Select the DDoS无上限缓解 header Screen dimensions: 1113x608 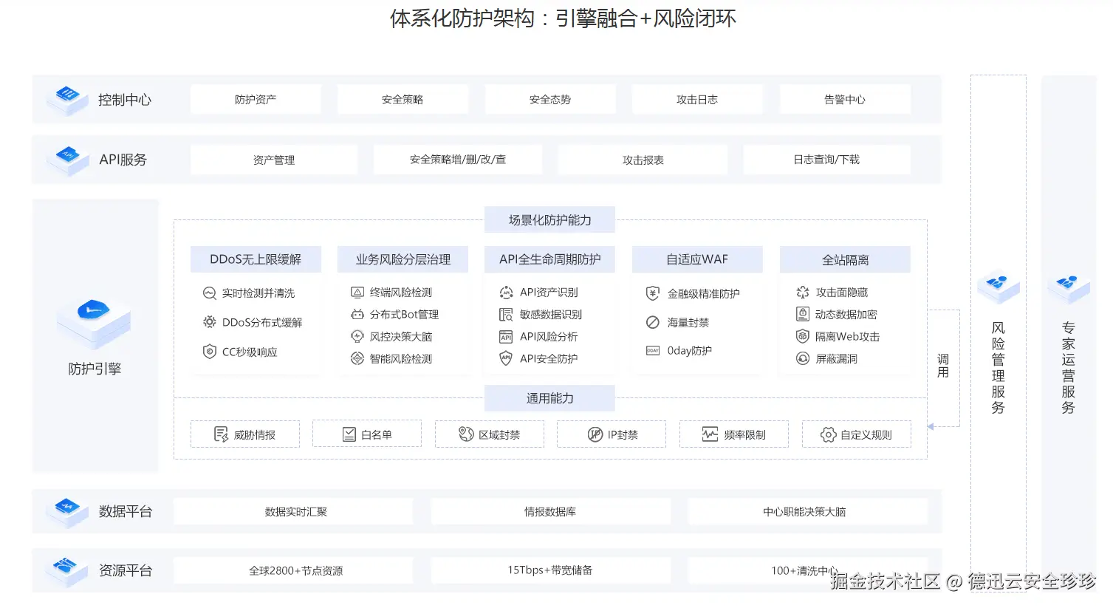(256, 259)
